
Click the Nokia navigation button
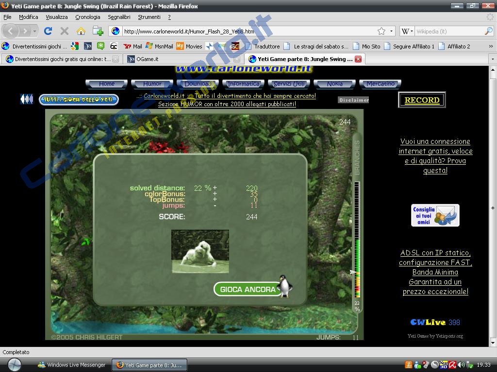click(335, 84)
